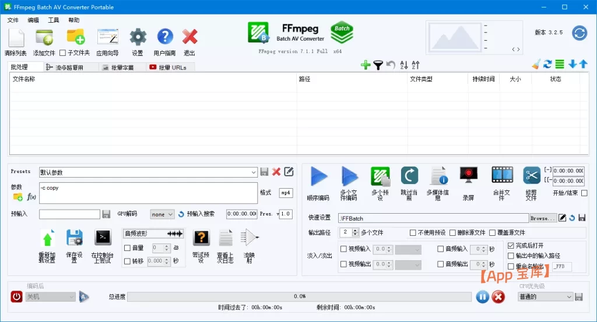
Task: Enable the 音频输出 fade checkbox
Action: (441, 264)
